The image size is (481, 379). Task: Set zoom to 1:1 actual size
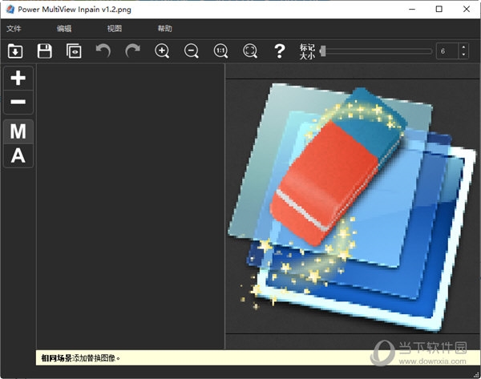[220, 51]
